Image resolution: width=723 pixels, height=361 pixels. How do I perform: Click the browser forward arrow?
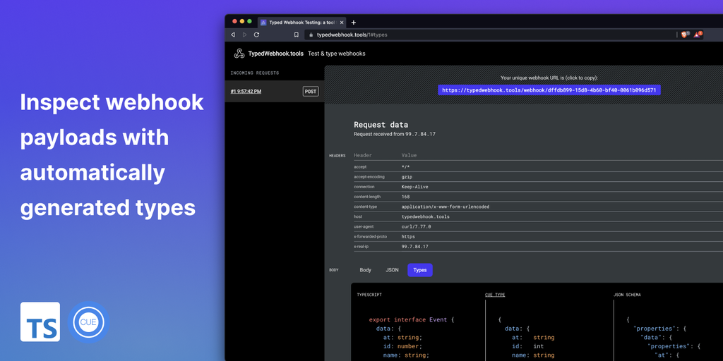tap(244, 35)
